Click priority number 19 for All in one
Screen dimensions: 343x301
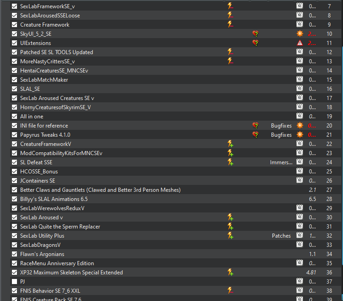[329, 117]
